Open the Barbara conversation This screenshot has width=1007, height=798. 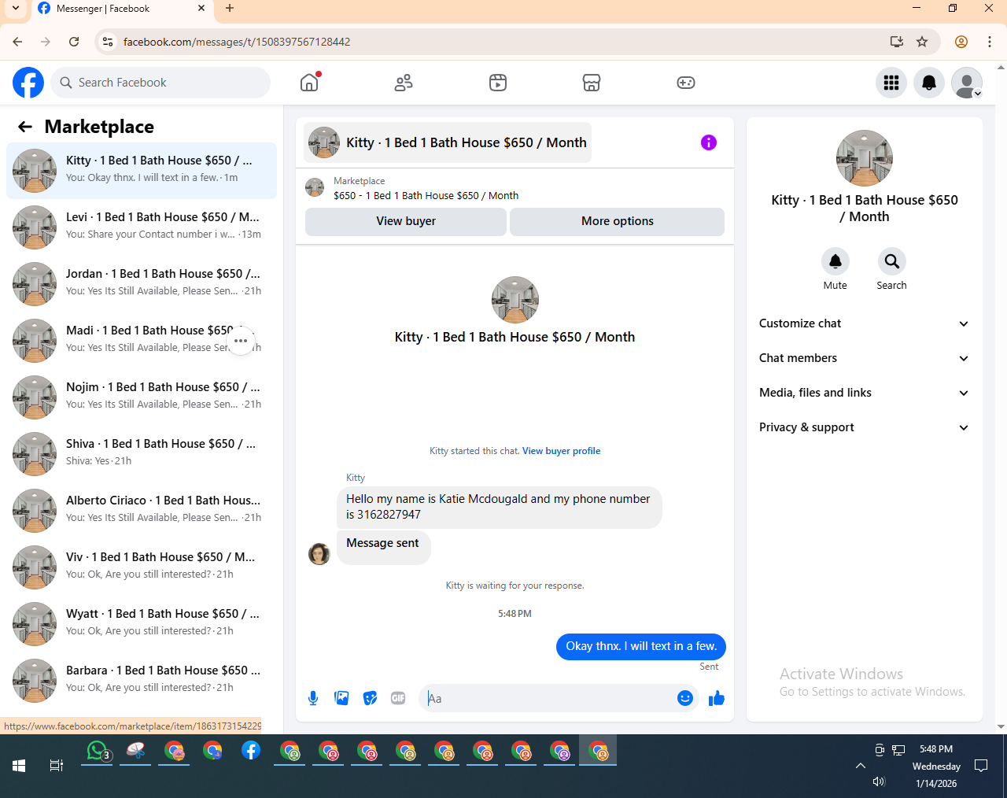coord(142,681)
